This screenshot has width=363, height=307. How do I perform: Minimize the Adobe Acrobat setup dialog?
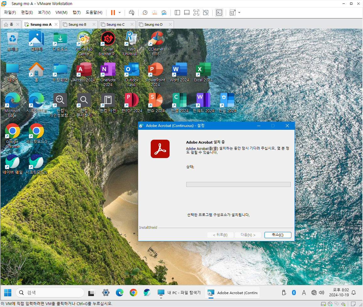[x=259, y=126]
